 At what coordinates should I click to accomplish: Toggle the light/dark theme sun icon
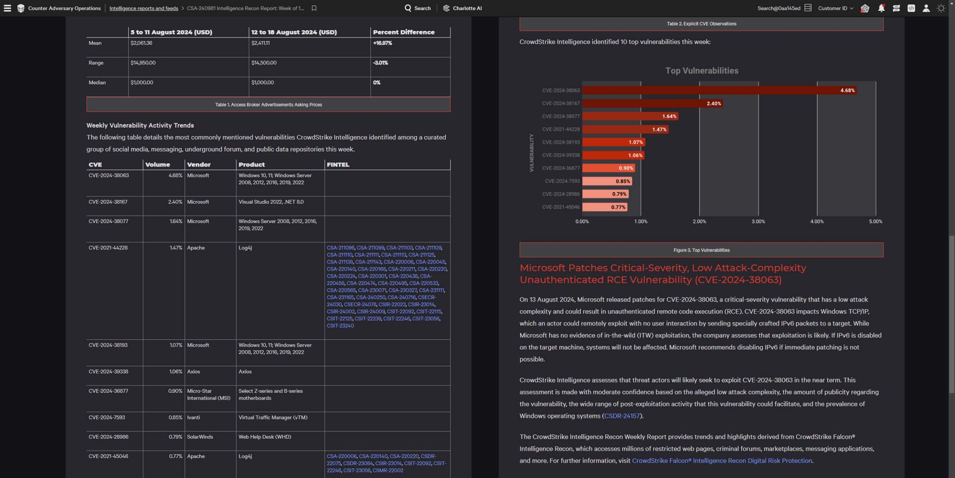pos(941,8)
